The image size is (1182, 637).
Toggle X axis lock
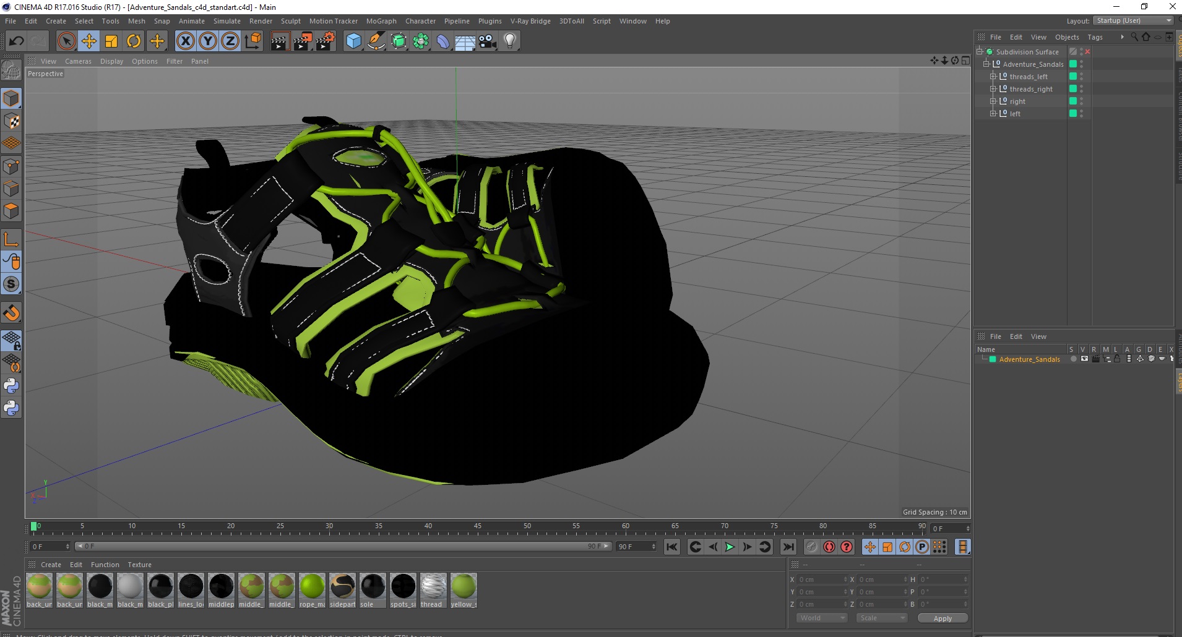[185, 41]
